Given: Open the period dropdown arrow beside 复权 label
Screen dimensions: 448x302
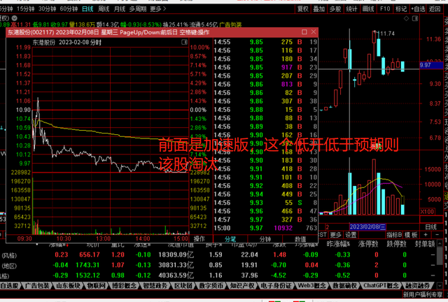Looking at the screenshot, I should click(x=14, y=18).
